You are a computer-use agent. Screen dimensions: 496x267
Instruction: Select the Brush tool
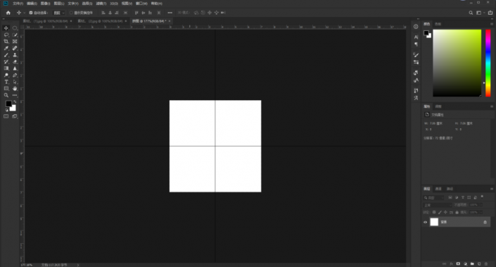tap(6, 55)
